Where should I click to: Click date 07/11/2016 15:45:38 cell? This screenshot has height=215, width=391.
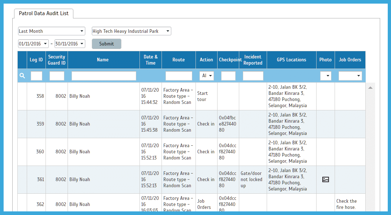pyautogui.click(x=151, y=124)
